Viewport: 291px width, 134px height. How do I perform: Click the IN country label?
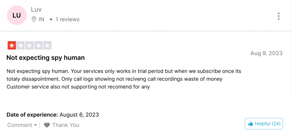[x=41, y=20]
